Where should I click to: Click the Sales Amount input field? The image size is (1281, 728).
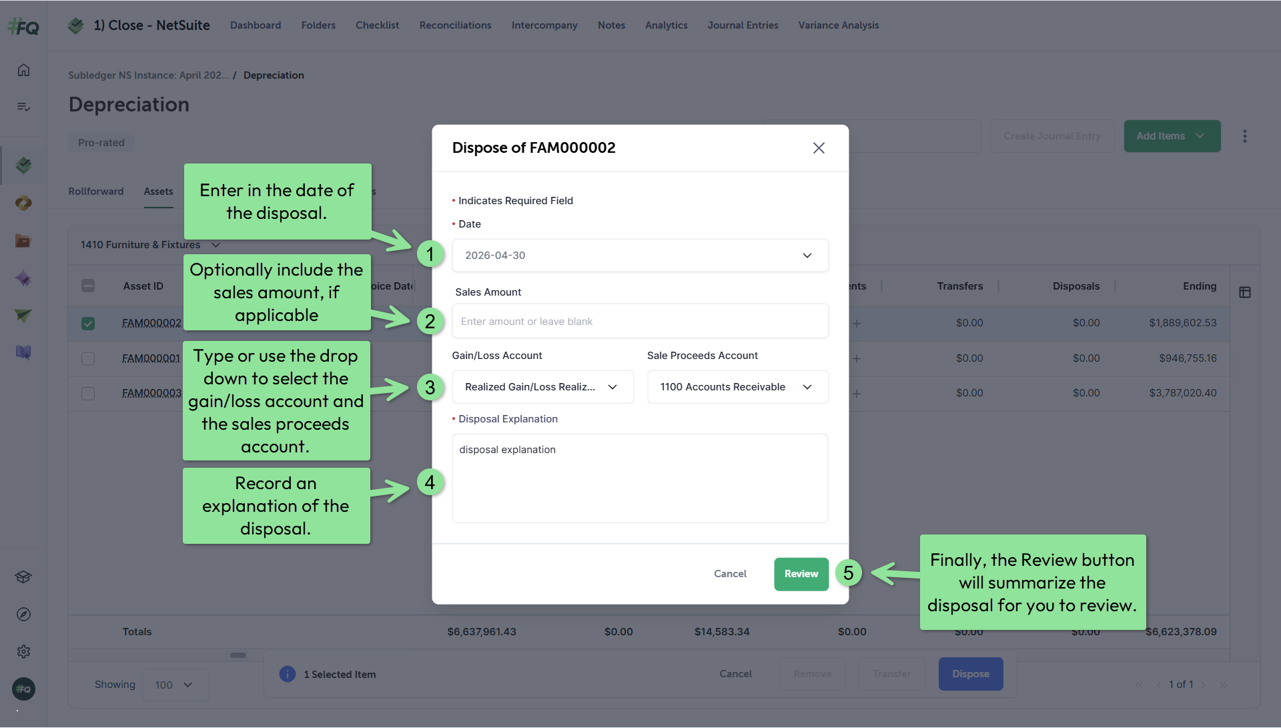640,322
